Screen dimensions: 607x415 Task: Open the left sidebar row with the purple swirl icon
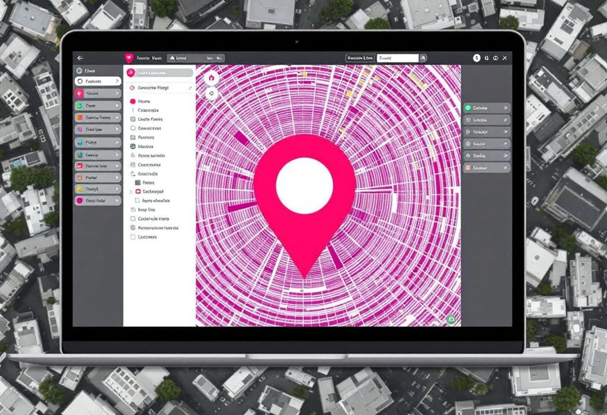(x=98, y=129)
